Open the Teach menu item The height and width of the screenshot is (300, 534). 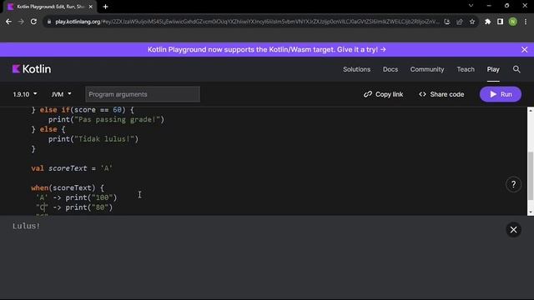coord(466,69)
